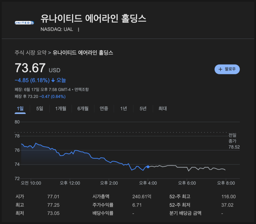Click the 최저 value 73.05

click(x=53, y=213)
